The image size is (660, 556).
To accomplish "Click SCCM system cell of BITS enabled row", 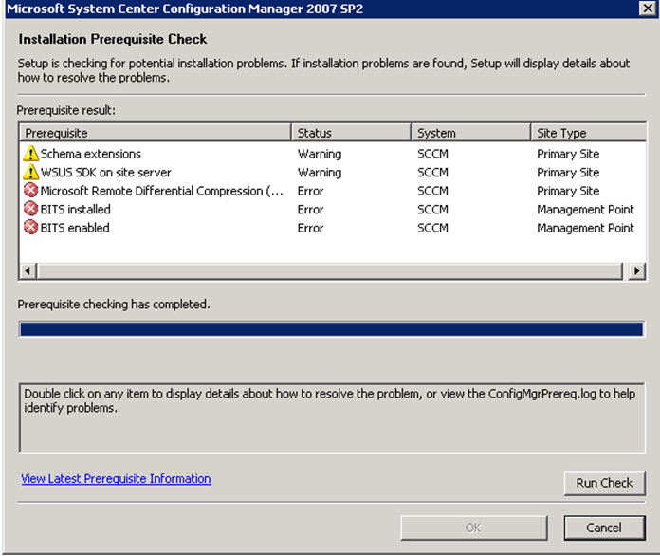I will 432,228.
